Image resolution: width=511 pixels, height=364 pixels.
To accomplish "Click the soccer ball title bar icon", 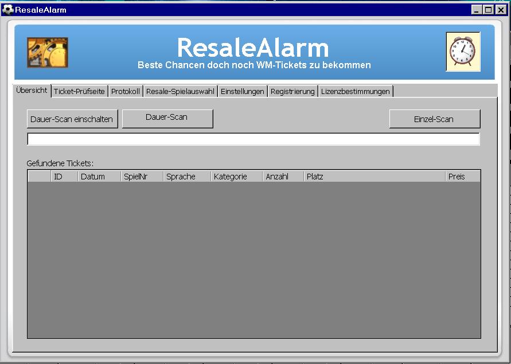I will [8, 10].
